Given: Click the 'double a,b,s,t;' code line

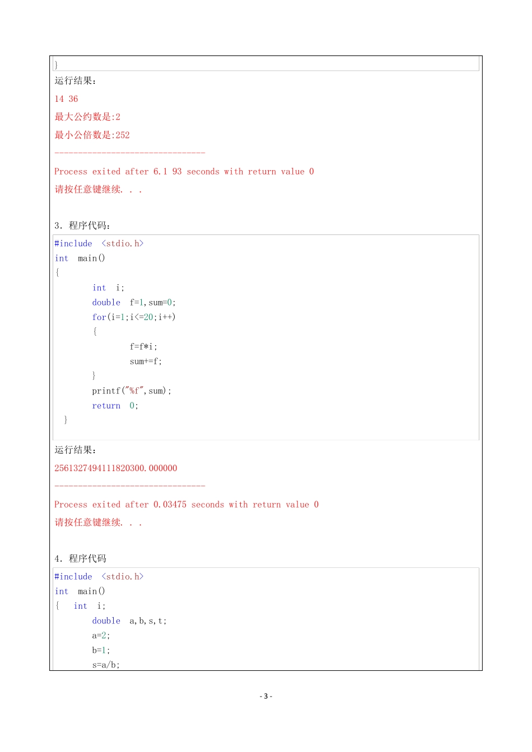Looking at the screenshot, I should coord(129,621).
